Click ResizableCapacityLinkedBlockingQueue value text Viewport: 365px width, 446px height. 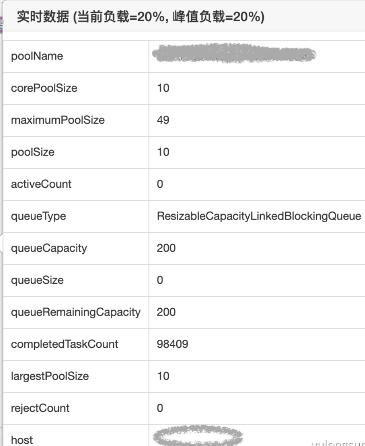(259, 216)
